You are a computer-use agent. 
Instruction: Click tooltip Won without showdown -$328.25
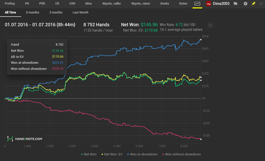37,69
